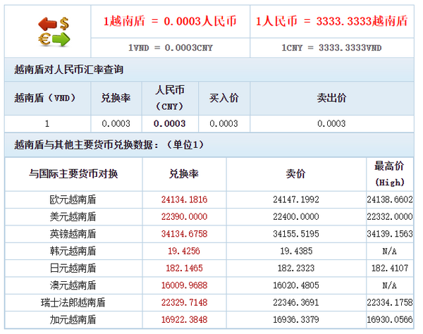Click the 澳元越南盾 row label

tap(73, 285)
